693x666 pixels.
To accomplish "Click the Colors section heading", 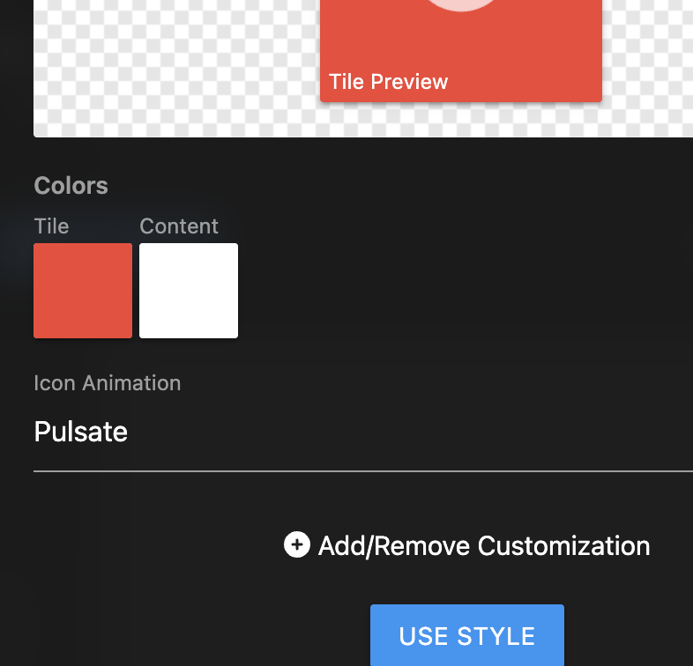I will coord(71,186).
